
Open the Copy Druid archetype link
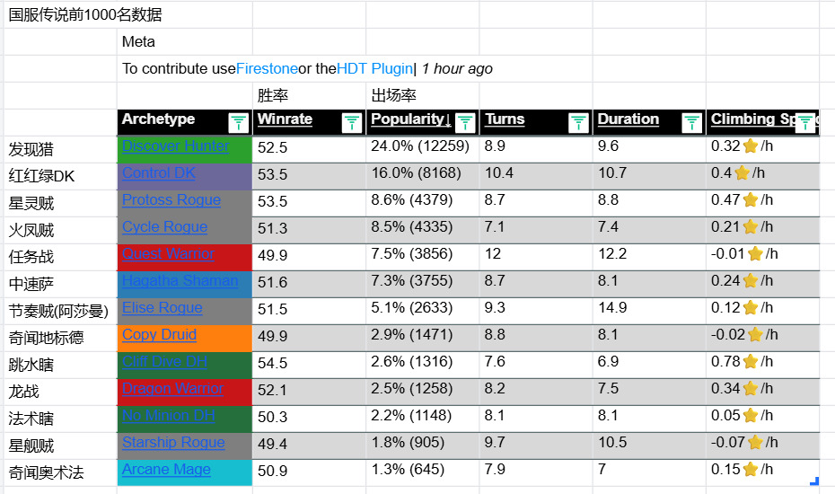point(159,335)
